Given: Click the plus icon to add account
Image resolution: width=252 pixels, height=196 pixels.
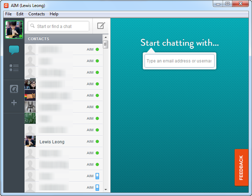Looking at the screenshot, I should click(x=14, y=103).
